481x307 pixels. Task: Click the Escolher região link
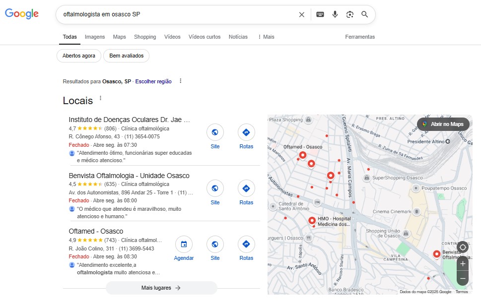[x=153, y=81]
